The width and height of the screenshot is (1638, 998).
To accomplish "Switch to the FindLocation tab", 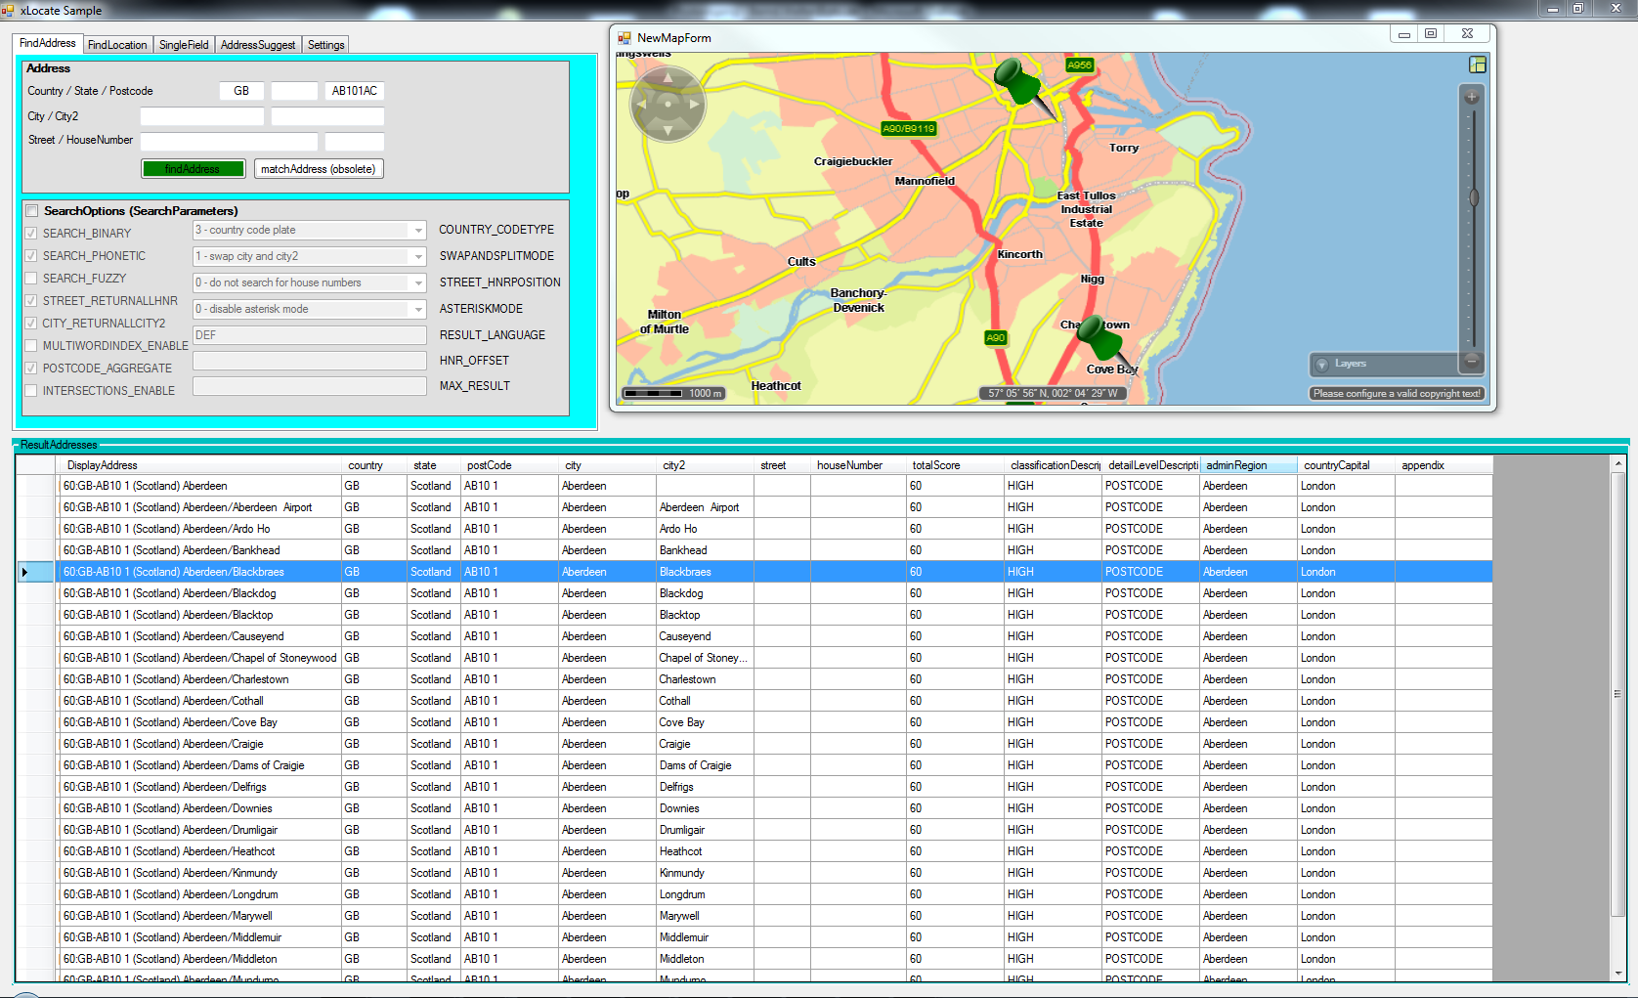I will pyautogui.click(x=117, y=45).
